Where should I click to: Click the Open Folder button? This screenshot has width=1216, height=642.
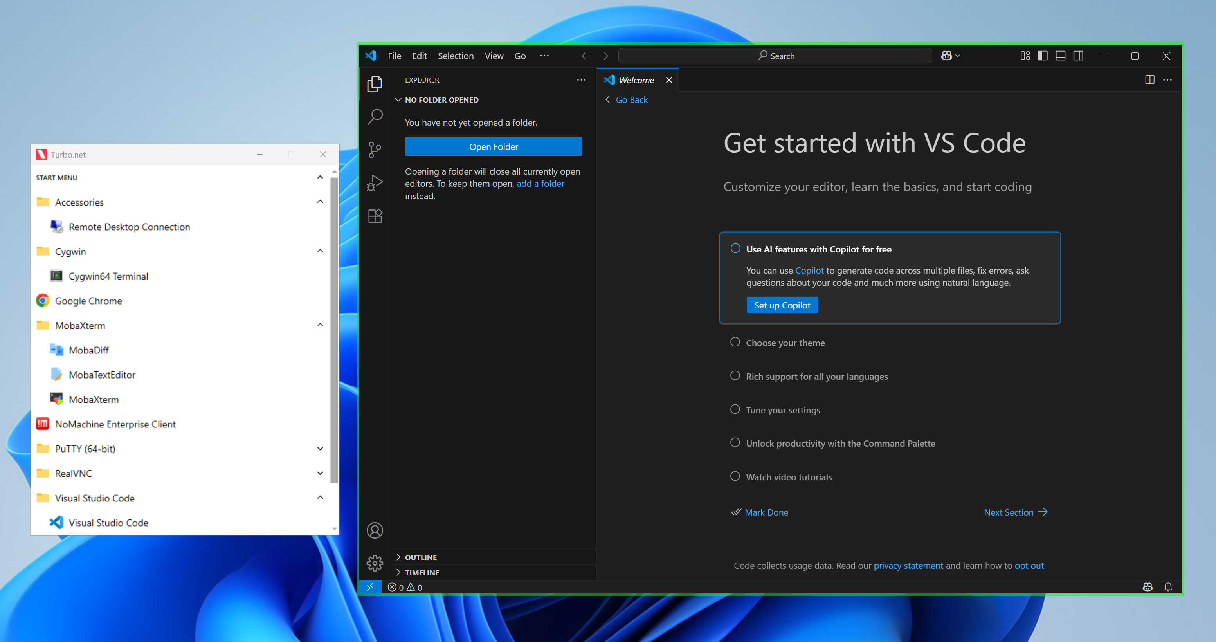[493, 147]
